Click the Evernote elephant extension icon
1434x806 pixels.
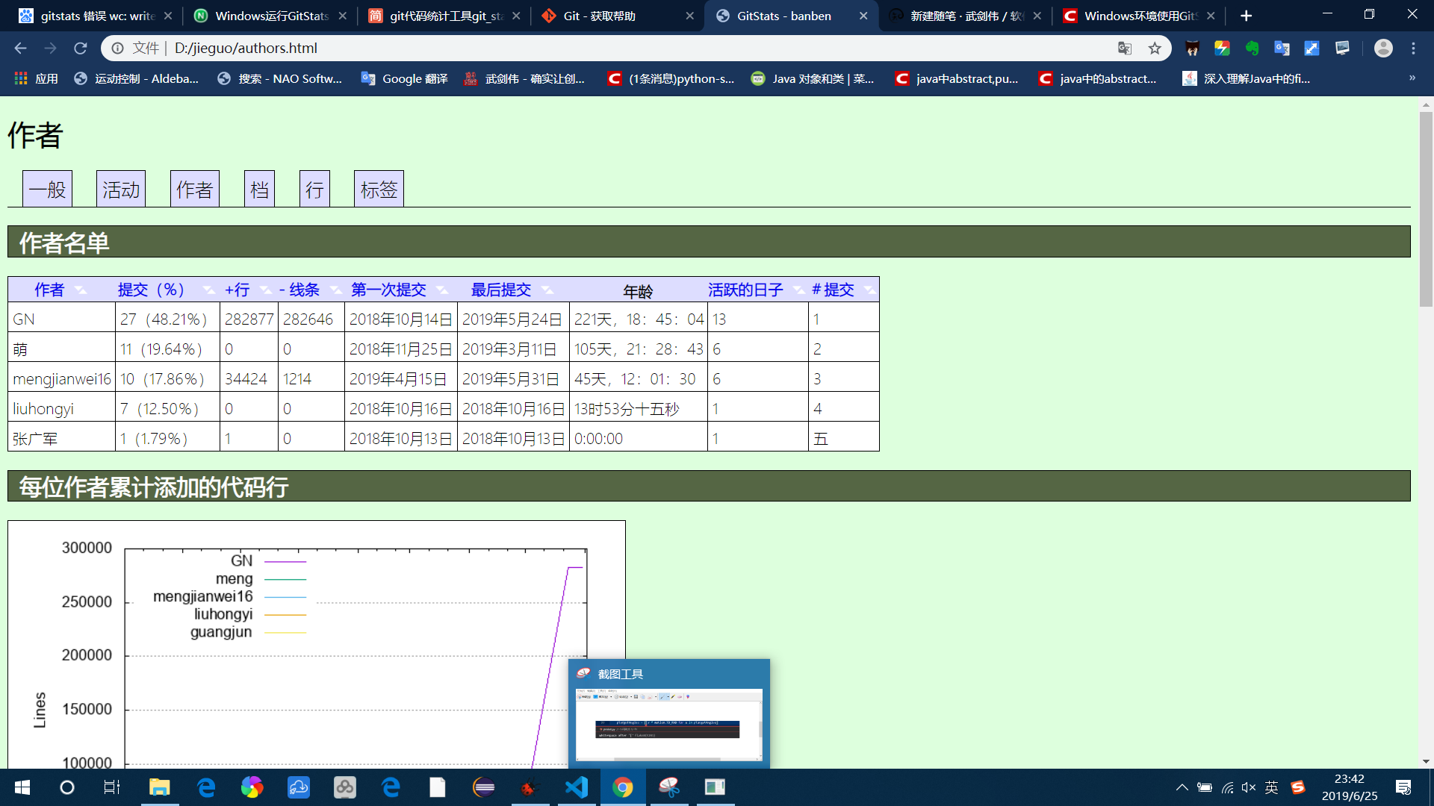1252,49
